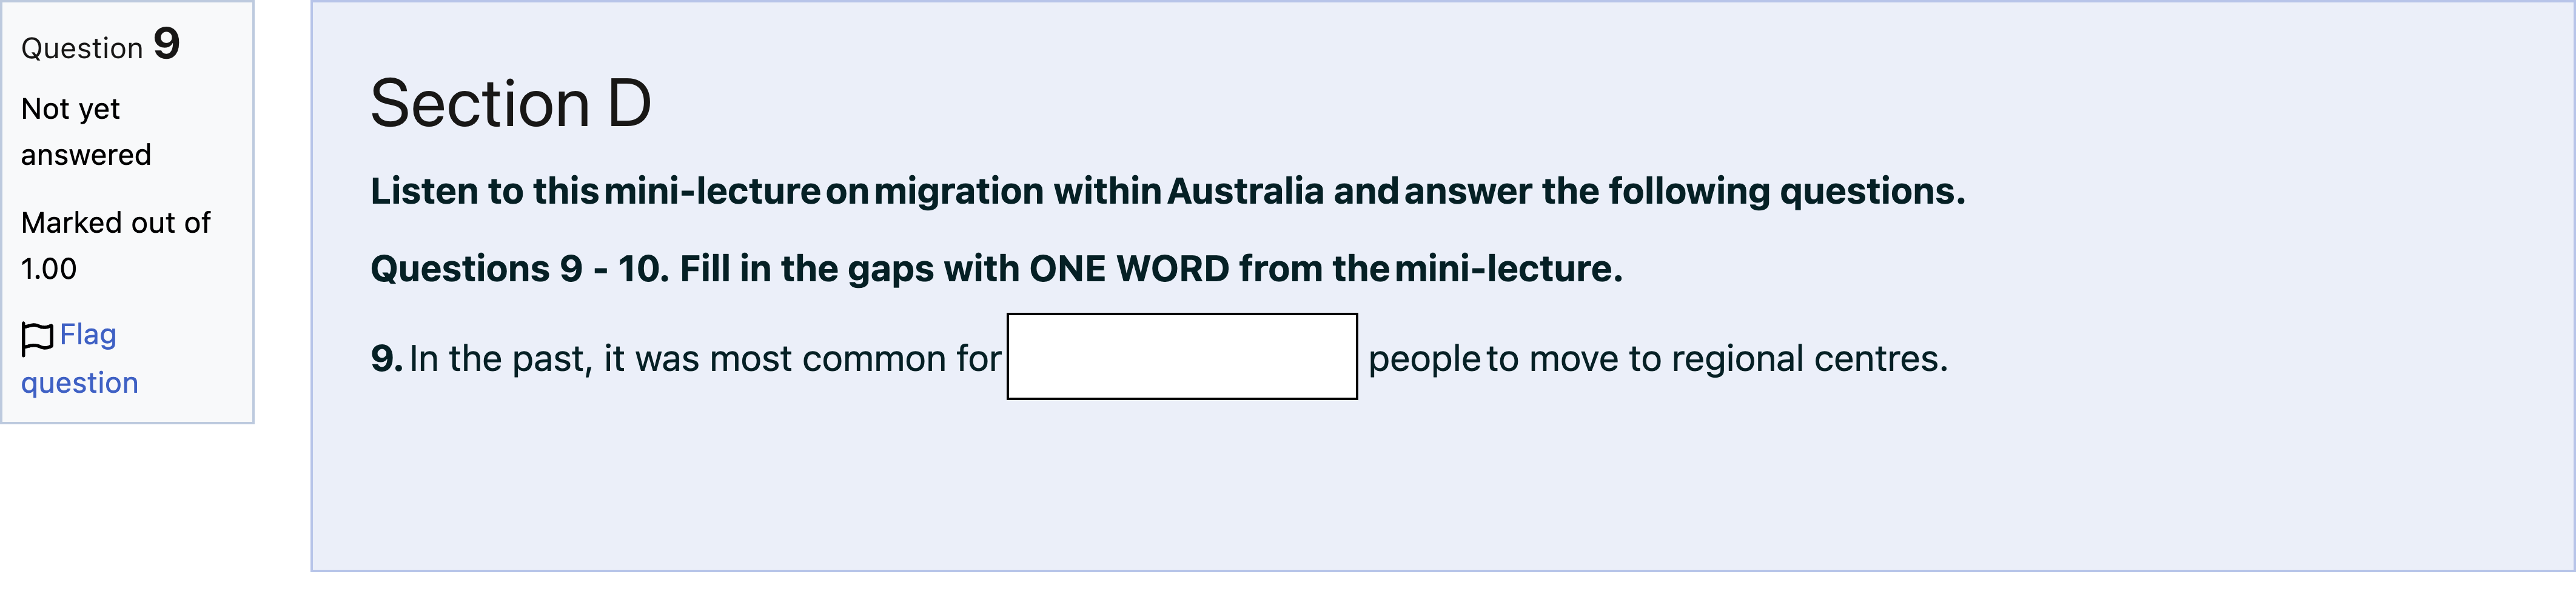The width and height of the screenshot is (2576, 611).
Task: Click the 'Questions 9 - 10' instruction text
Action: [520, 269]
